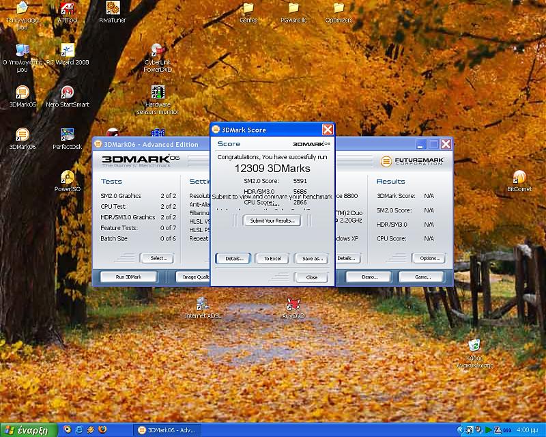
Task: Open the Games folder on desktop
Action: [x=248, y=12]
